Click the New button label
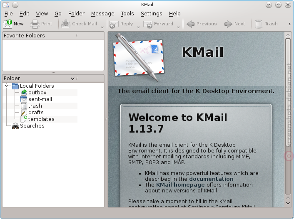 click(x=19, y=24)
